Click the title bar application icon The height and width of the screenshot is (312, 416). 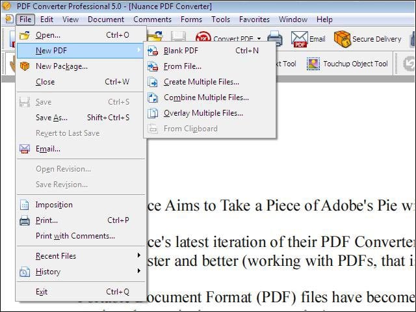tap(6, 6)
